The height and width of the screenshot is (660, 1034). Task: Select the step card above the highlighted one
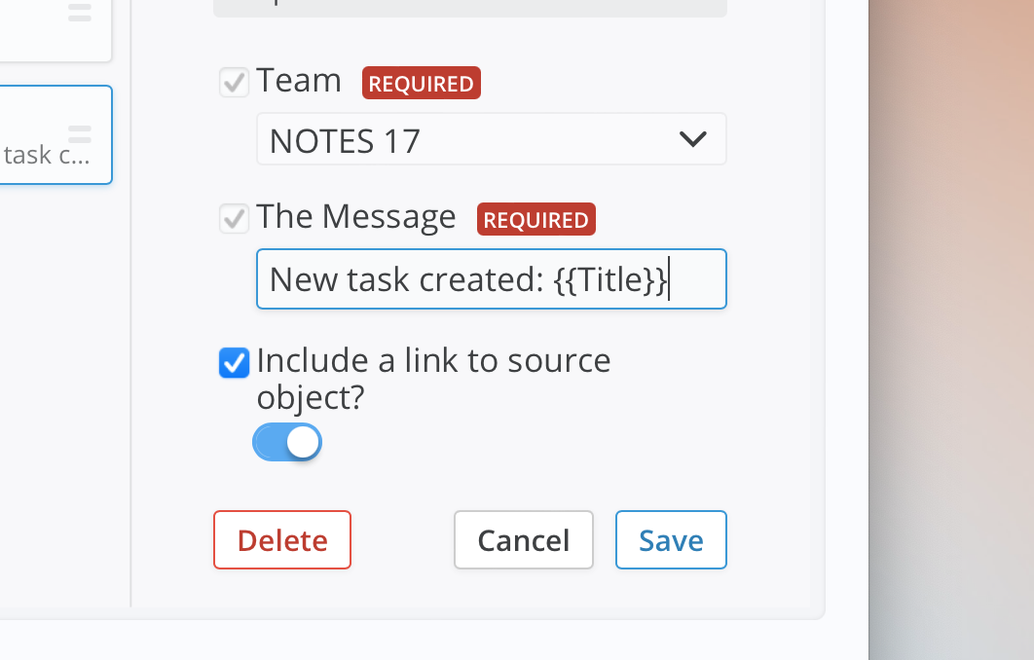click(49, 29)
